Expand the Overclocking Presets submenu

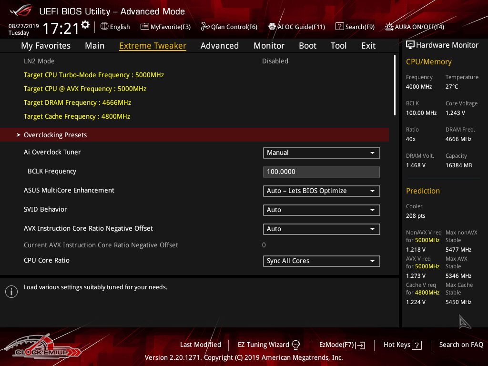55,135
